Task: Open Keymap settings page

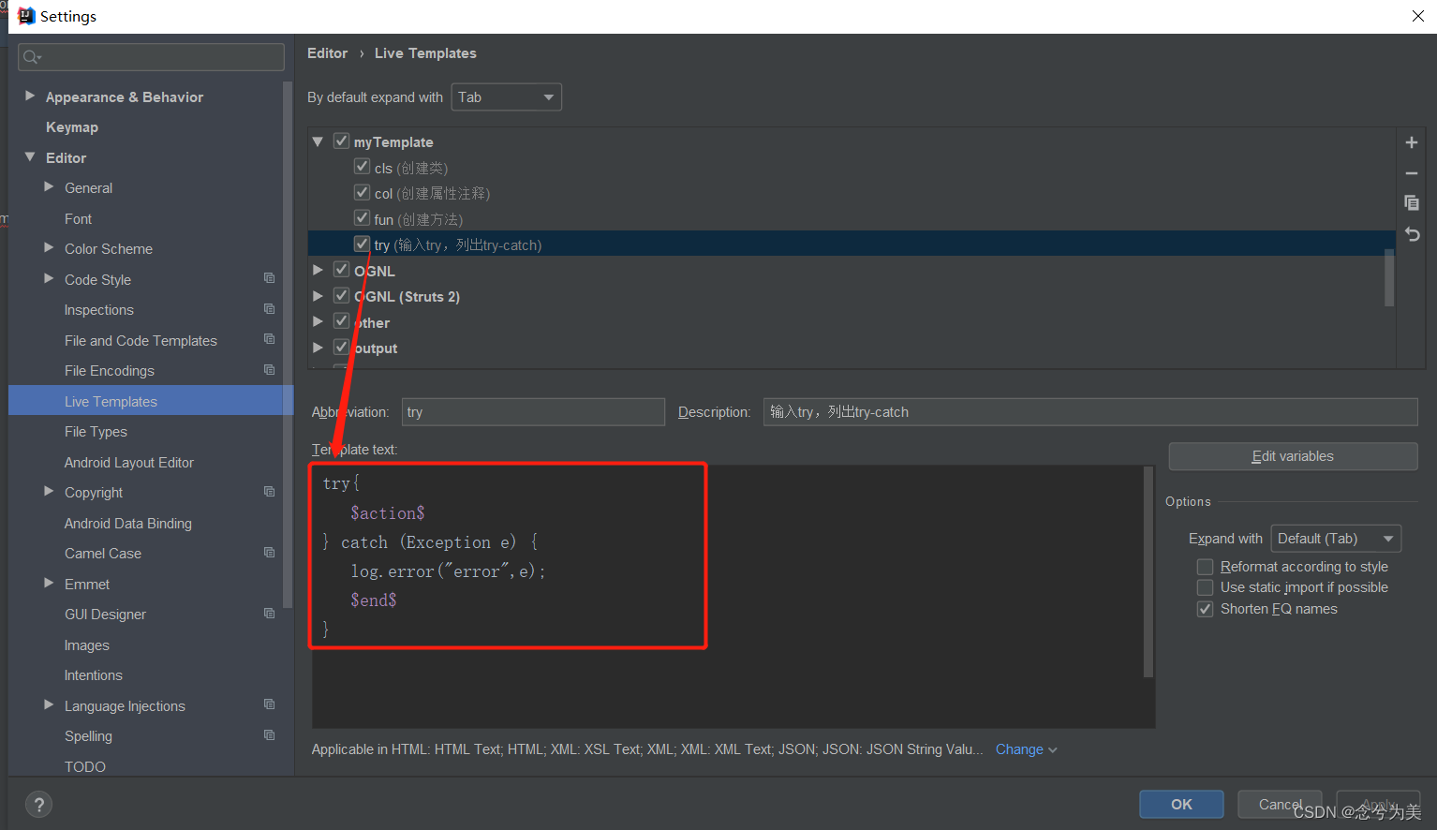Action: click(72, 127)
